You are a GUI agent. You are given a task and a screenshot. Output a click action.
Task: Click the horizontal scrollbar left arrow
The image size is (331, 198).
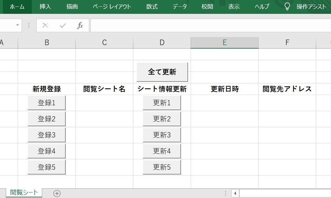click(235, 193)
